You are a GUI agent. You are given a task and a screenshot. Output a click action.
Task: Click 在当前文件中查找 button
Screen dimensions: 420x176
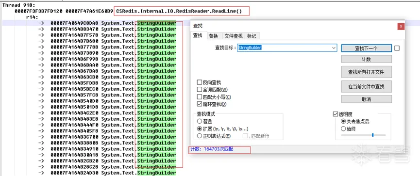pos(366,86)
